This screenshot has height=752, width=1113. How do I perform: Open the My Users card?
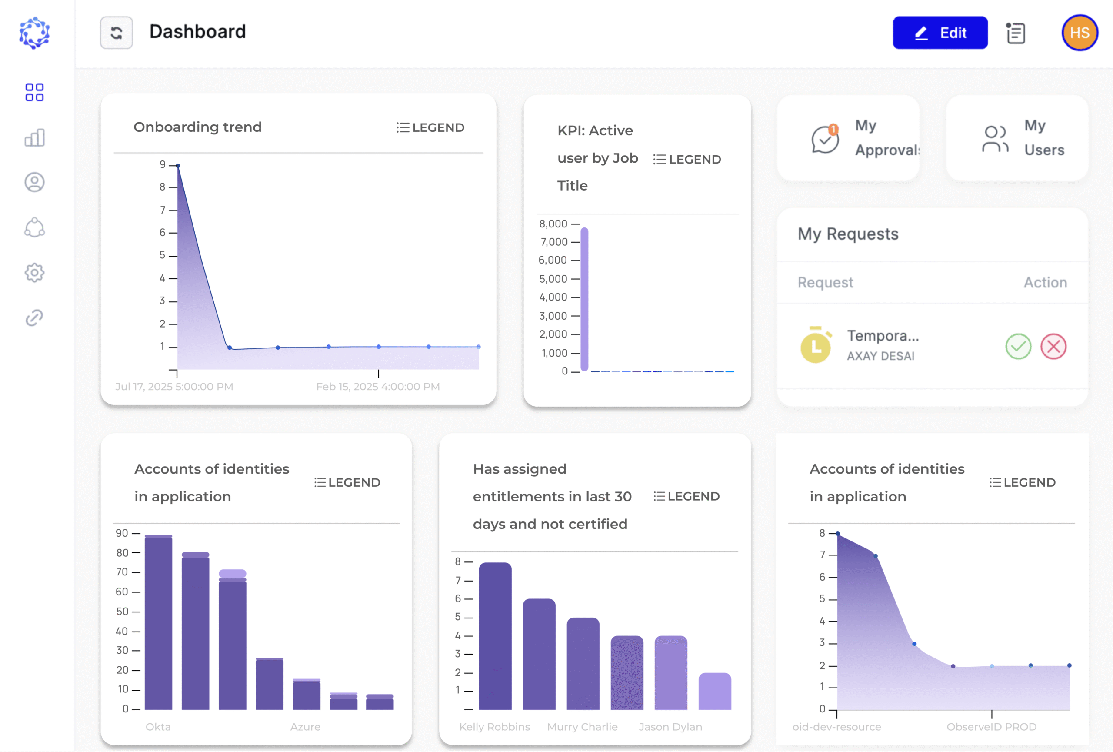(x=1017, y=138)
